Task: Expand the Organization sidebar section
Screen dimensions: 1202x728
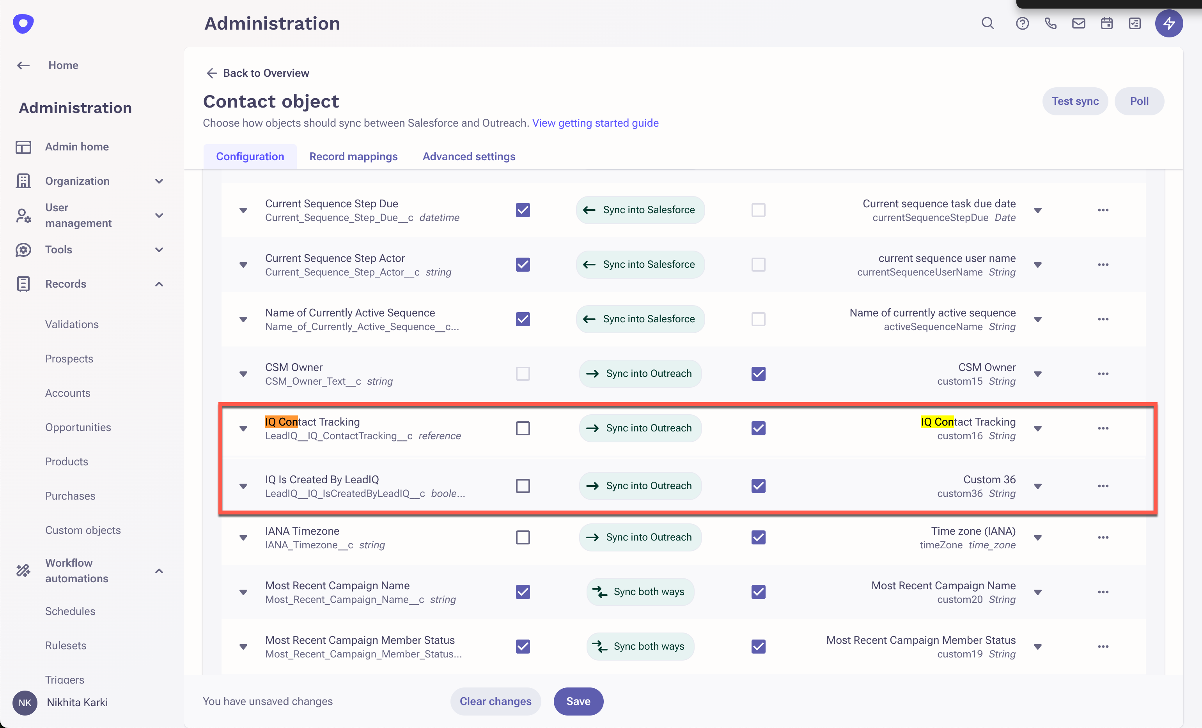Action: point(159,181)
